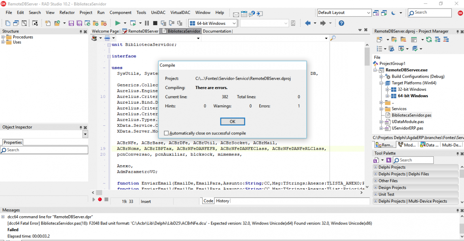464x241 pixels.
Task: Click the green Run button in toolbar
Action: coord(118,23)
